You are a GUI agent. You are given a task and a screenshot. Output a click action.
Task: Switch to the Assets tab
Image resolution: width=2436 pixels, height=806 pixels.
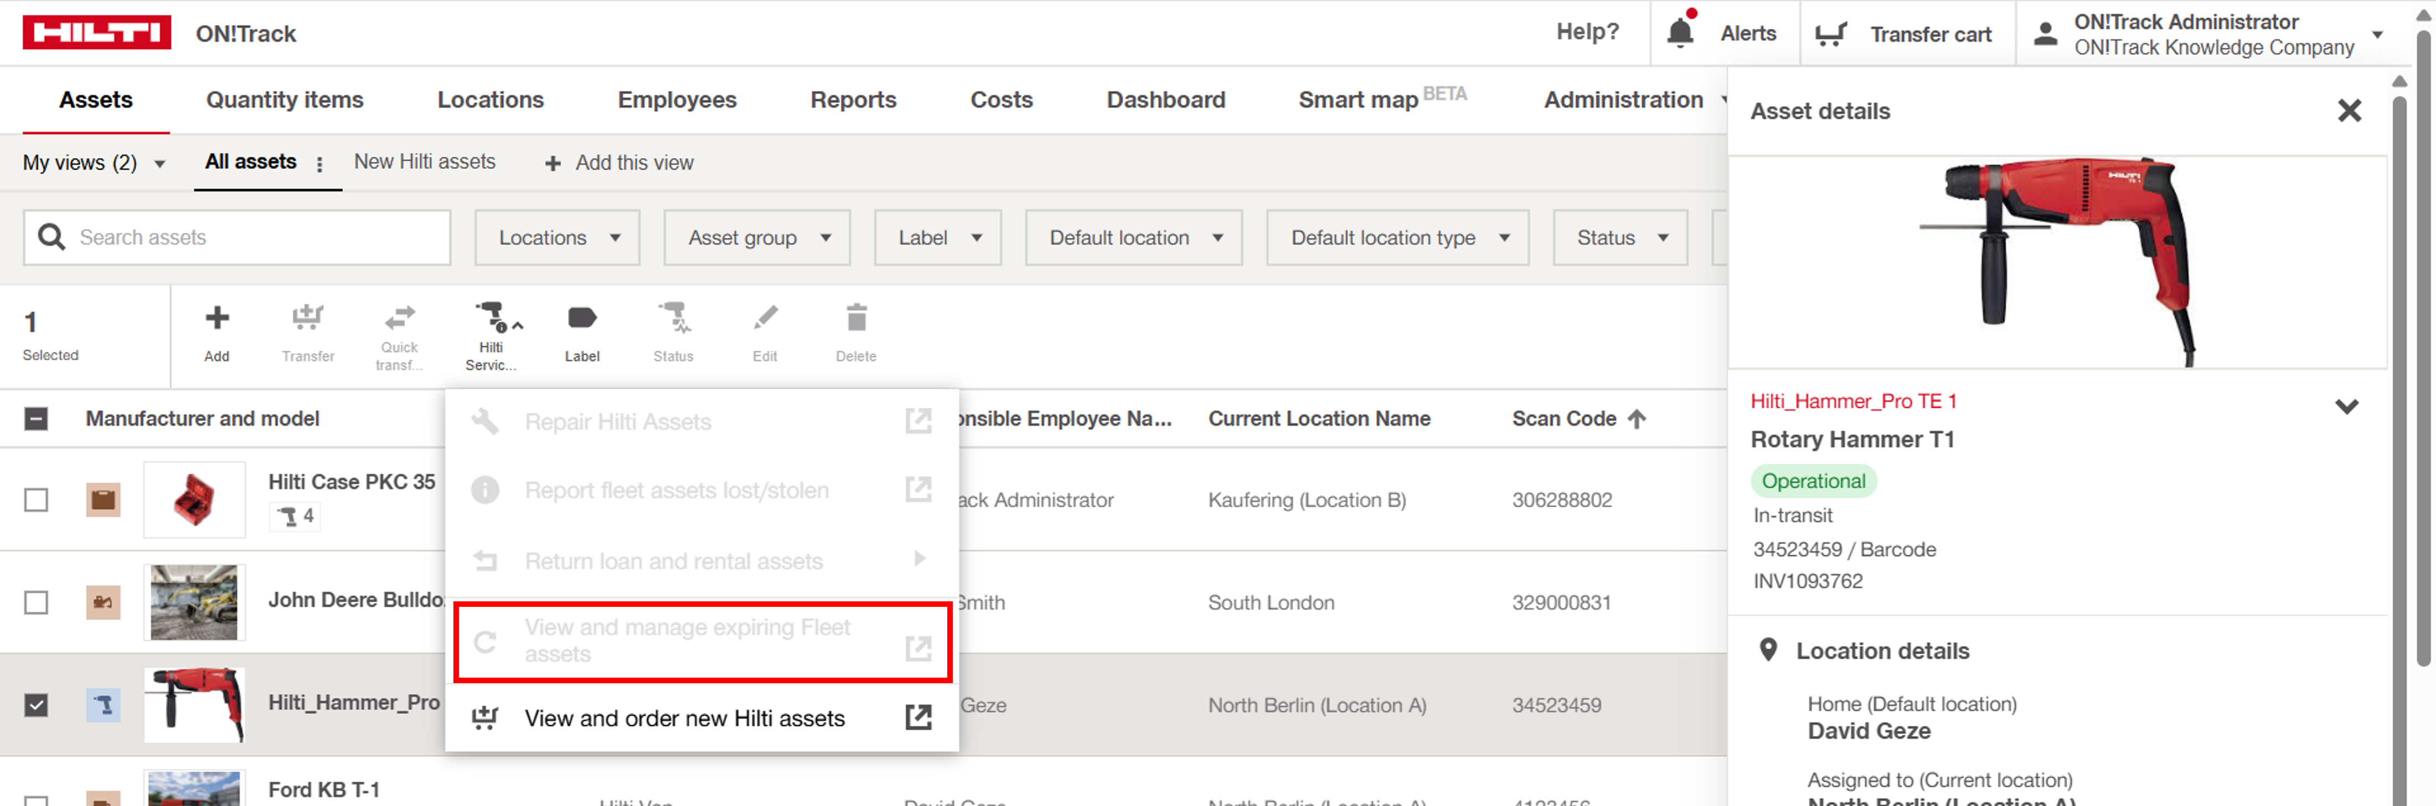[x=96, y=99]
